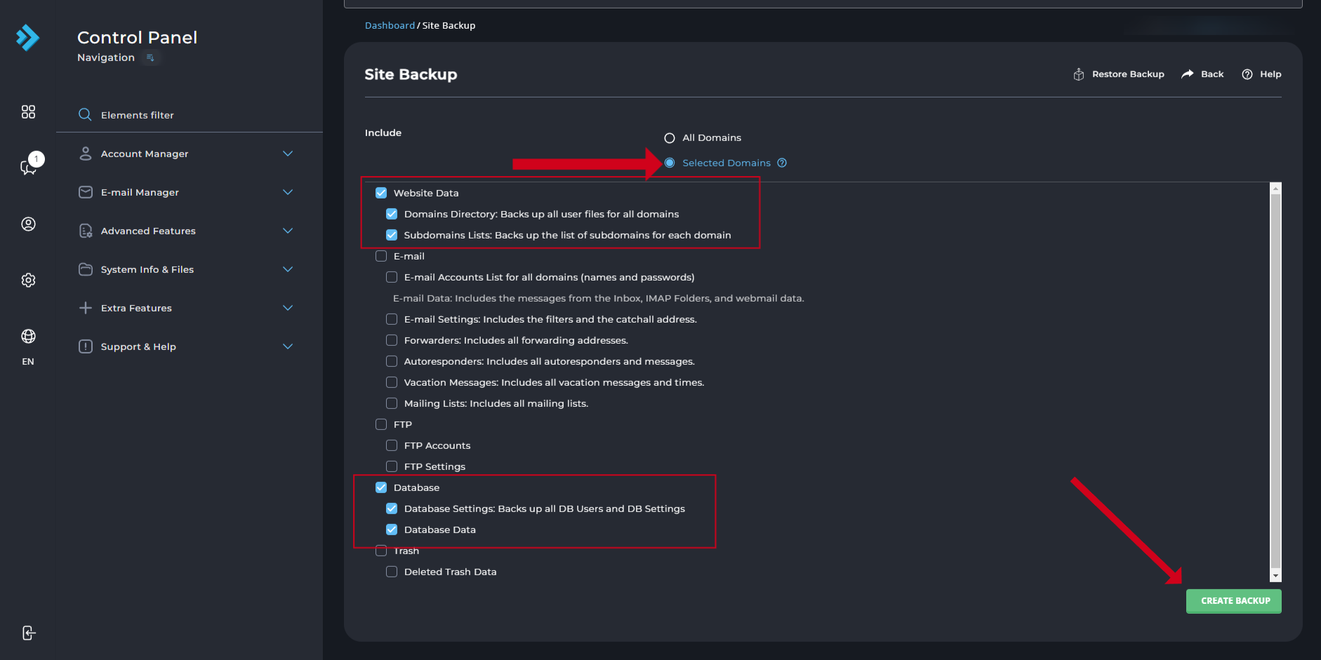The image size is (1321, 660).
Task: Open the chat notifications icon with badge
Action: click(29, 167)
